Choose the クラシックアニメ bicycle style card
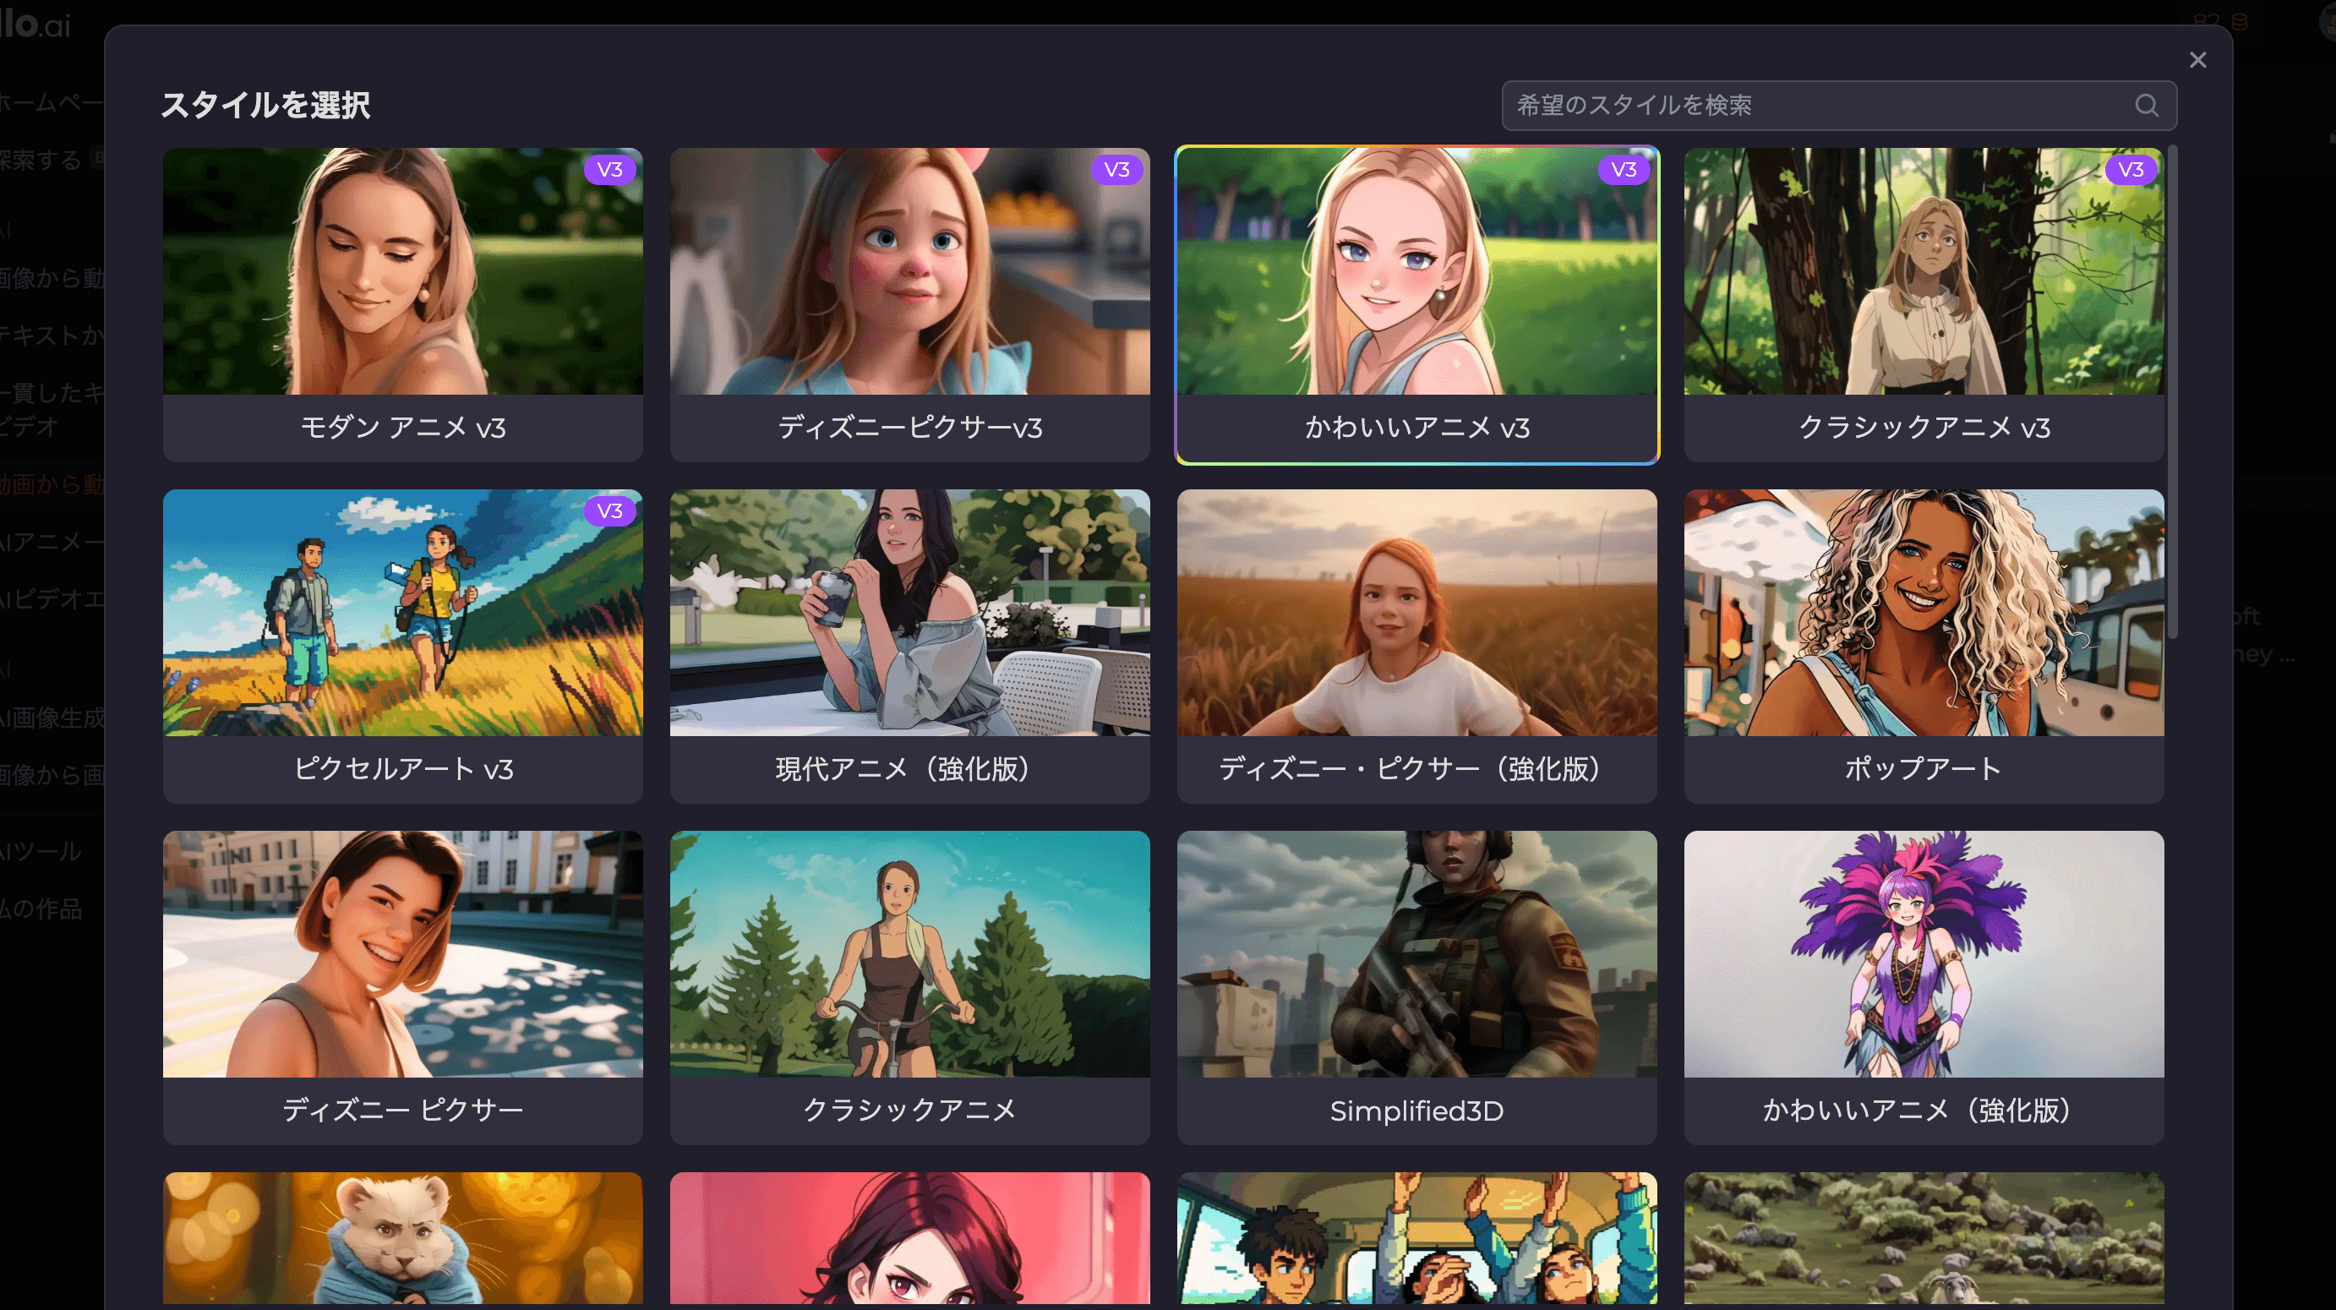The height and width of the screenshot is (1310, 2336). pyautogui.click(x=909, y=986)
